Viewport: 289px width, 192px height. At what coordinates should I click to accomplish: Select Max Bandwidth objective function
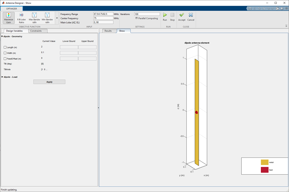click(34, 18)
